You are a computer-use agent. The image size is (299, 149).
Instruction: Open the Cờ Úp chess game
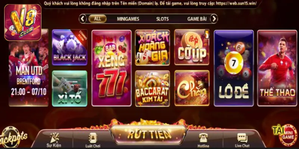coord(192,47)
